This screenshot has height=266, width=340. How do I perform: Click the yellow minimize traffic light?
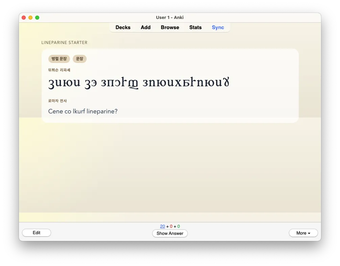pyautogui.click(x=30, y=17)
